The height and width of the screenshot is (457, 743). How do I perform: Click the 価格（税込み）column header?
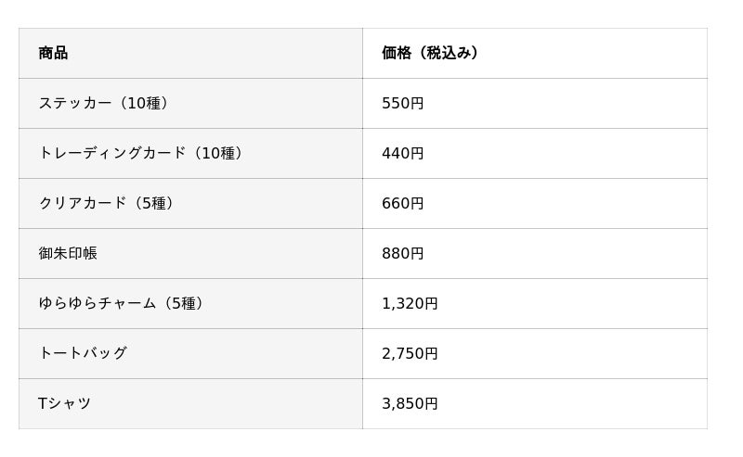click(x=432, y=53)
